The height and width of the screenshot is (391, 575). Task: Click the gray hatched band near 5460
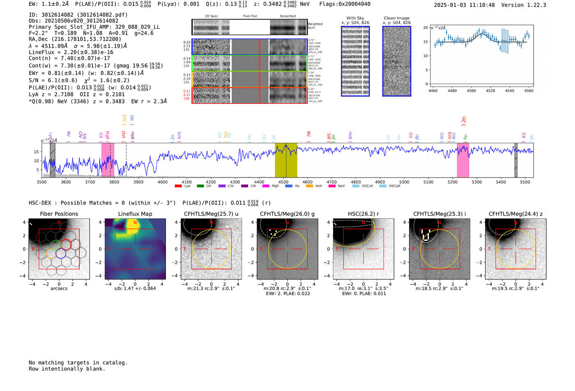(x=516, y=160)
